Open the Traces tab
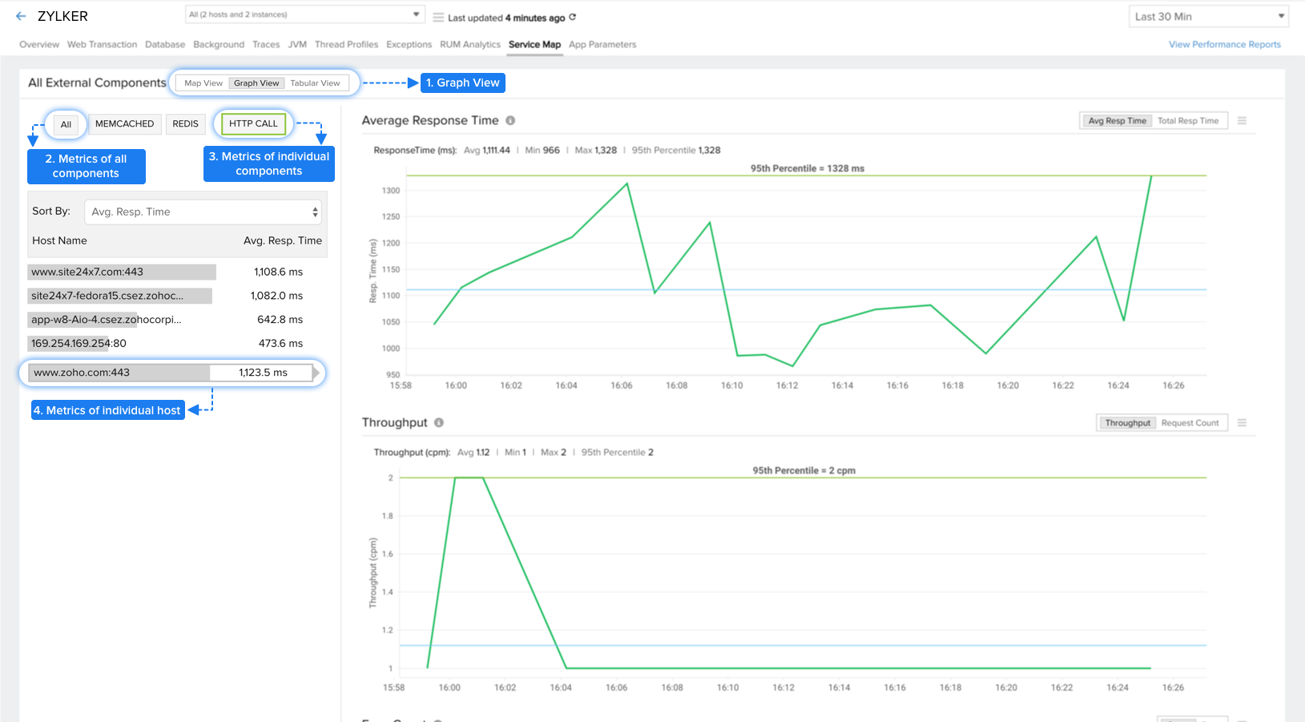Image resolution: width=1305 pixels, height=722 pixels. [x=266, y=44]
